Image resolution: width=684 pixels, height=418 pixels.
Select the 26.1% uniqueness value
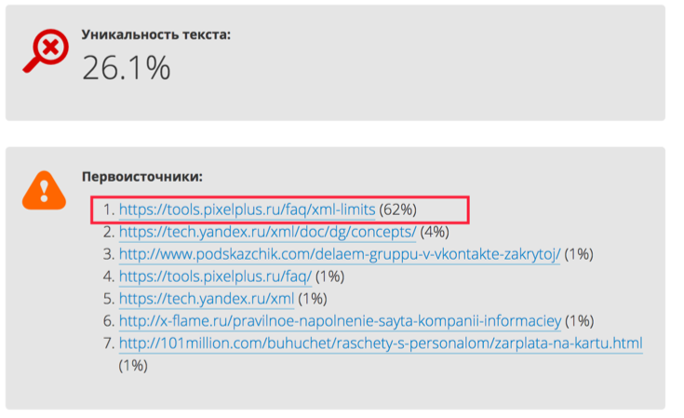click(126, 69)
